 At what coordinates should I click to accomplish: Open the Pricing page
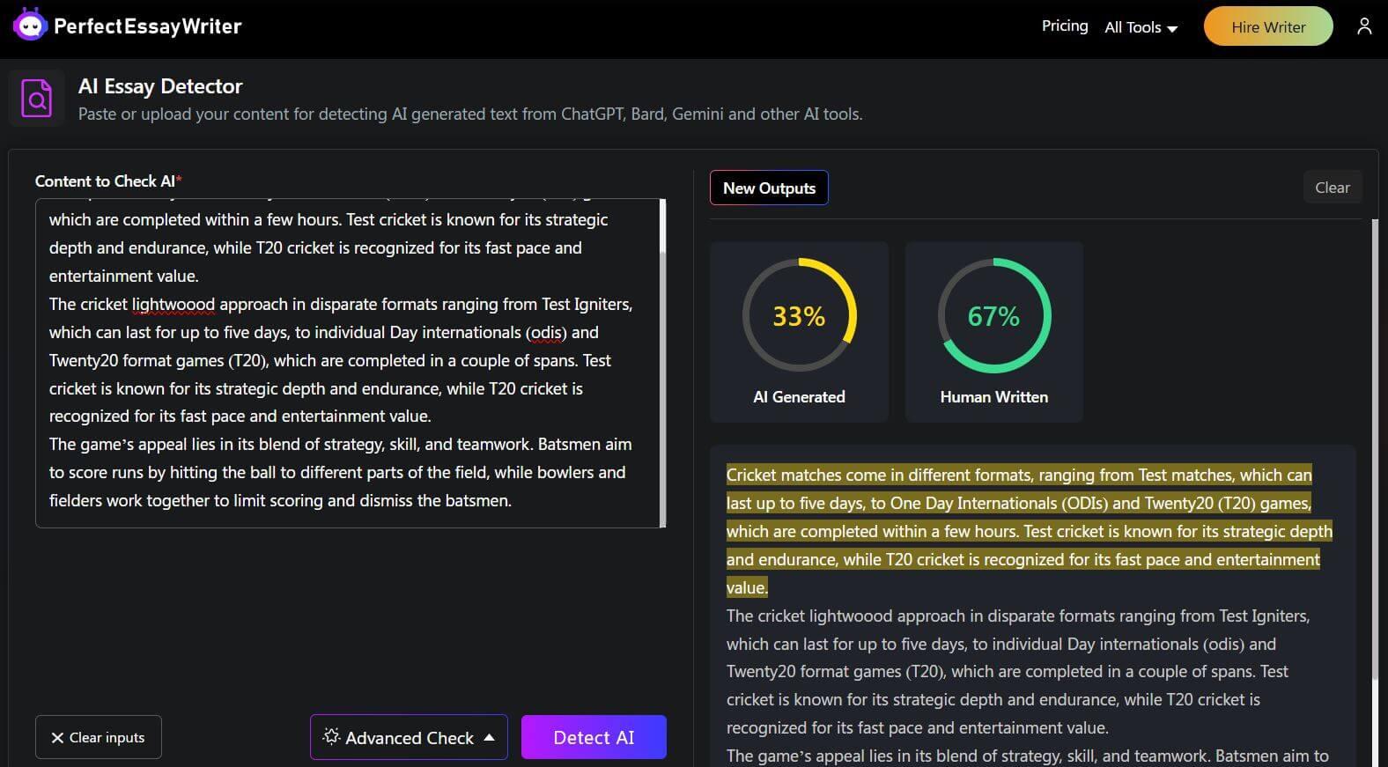point(1064,26)
